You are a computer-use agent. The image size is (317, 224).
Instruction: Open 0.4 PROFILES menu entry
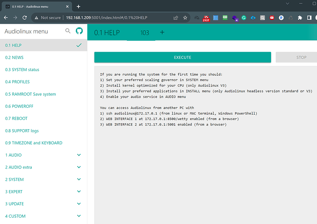(17, 82)
